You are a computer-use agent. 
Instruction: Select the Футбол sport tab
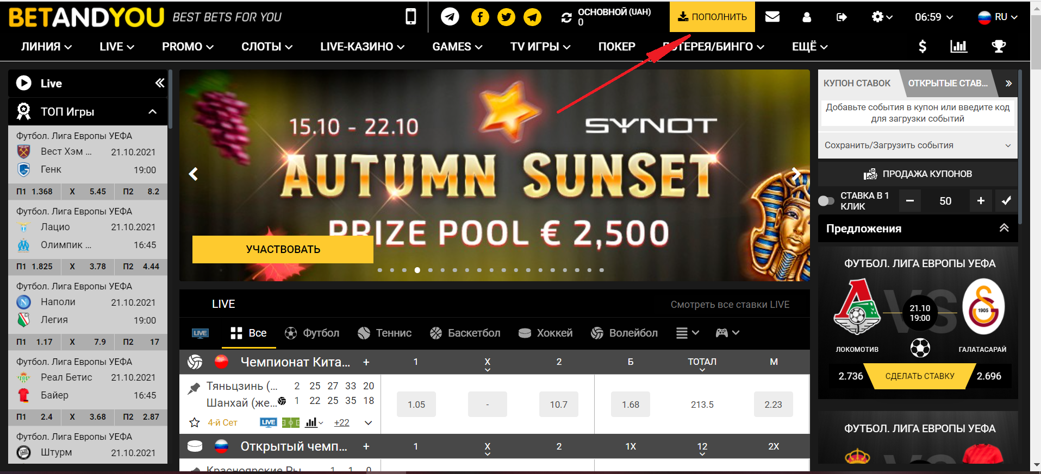coord(312,333)
